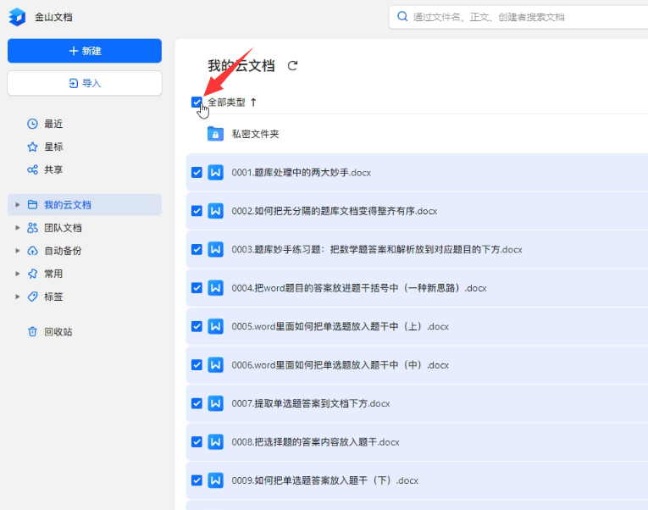Uncheck the 0006 单选题放入题干中（中） checkbox
This screenshot has height=510, width=648.
pos(197,365)
